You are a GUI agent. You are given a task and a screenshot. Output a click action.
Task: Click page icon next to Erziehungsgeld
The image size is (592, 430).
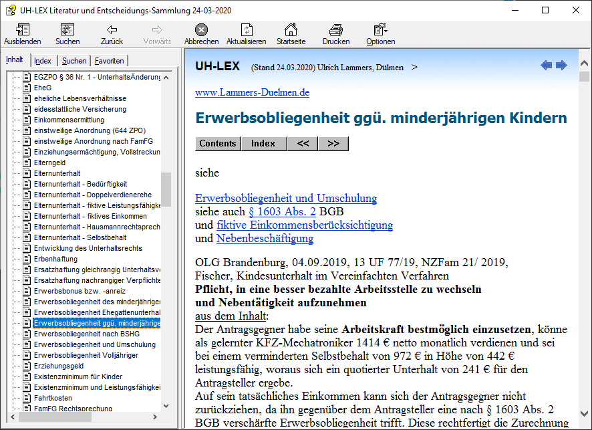(27, 366)
